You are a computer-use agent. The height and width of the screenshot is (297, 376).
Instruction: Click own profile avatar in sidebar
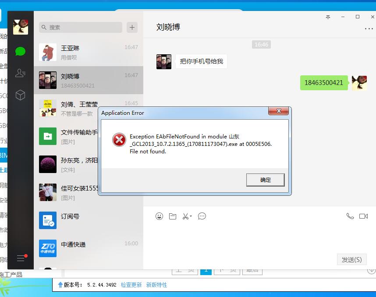(21, 27)
